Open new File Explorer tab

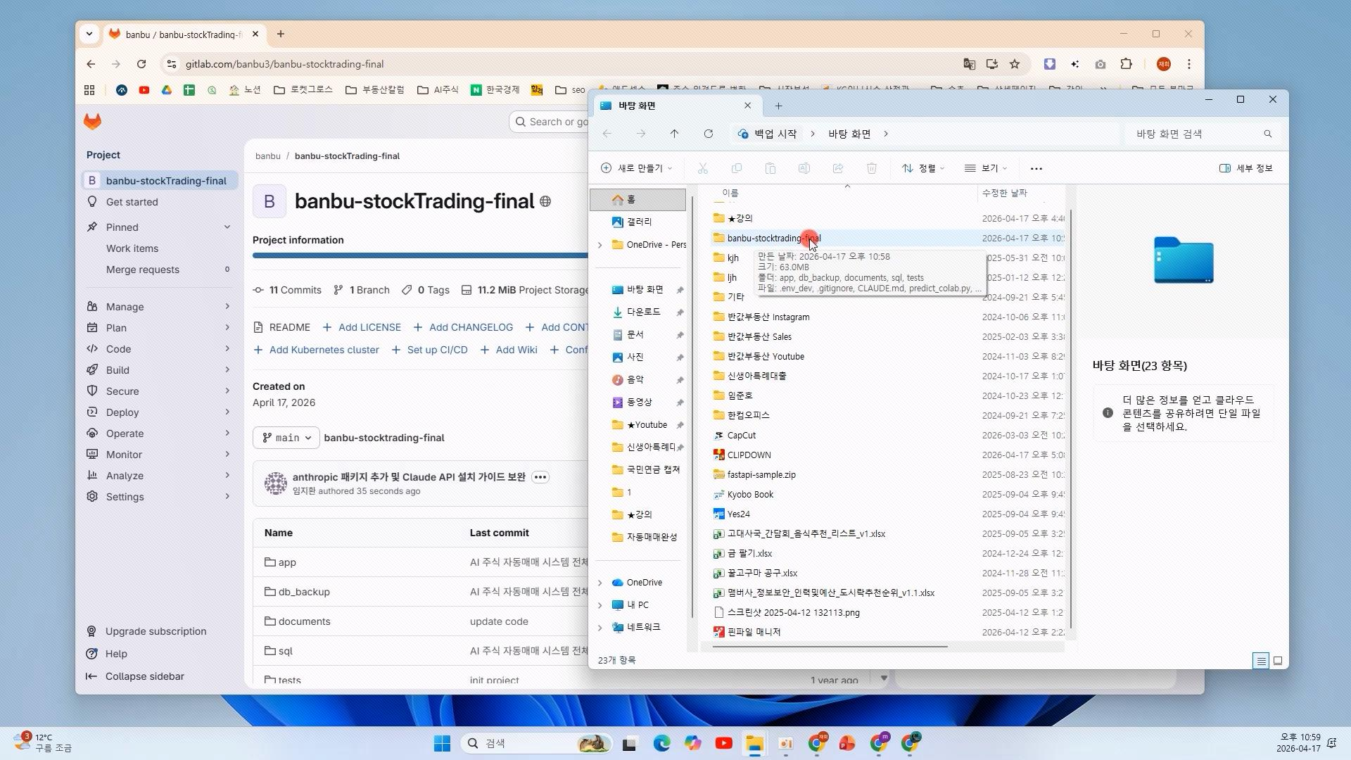tap(778, 106)
